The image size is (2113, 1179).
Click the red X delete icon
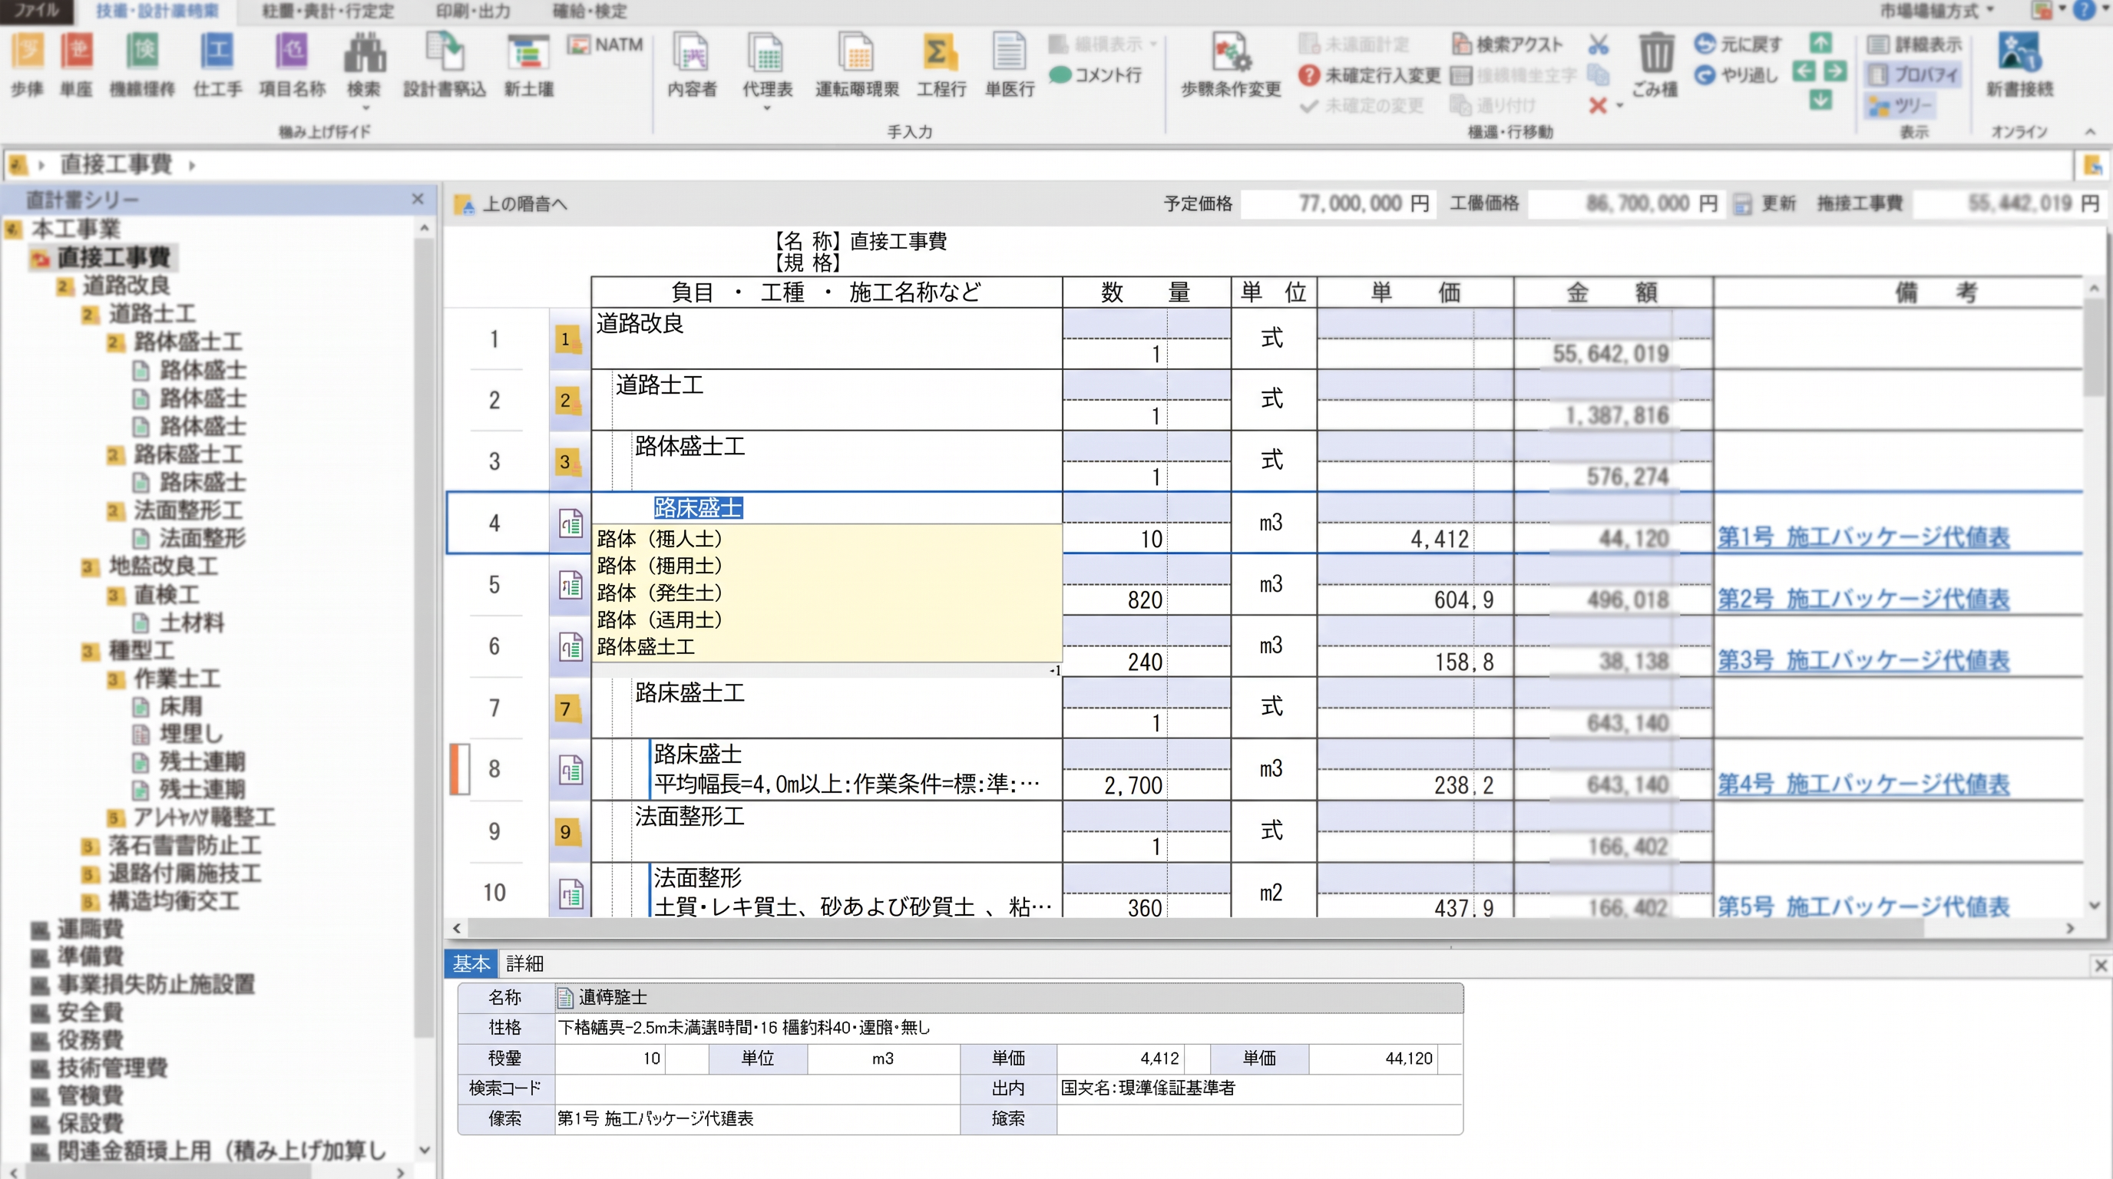coord(1597,105)
